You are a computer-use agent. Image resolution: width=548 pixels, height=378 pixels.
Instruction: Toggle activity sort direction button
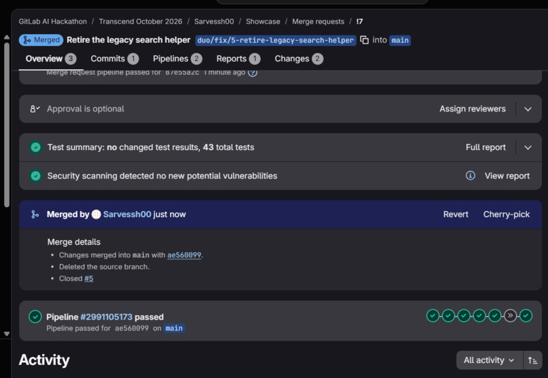[532, 360]
